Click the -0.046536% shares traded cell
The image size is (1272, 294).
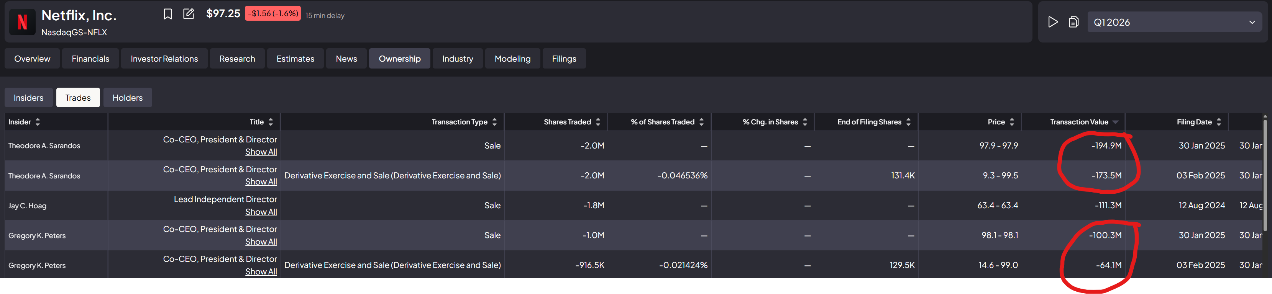pyautogui.click(x=683, y=176)
